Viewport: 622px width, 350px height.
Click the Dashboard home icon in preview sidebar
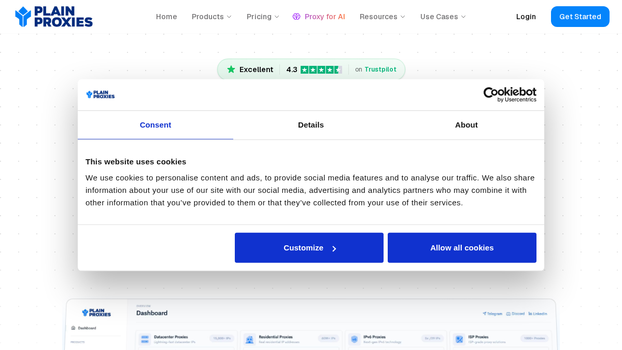pos(74,328)
